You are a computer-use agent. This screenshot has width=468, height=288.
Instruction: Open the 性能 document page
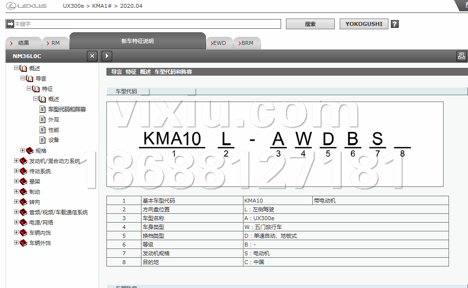pos(53,130)
